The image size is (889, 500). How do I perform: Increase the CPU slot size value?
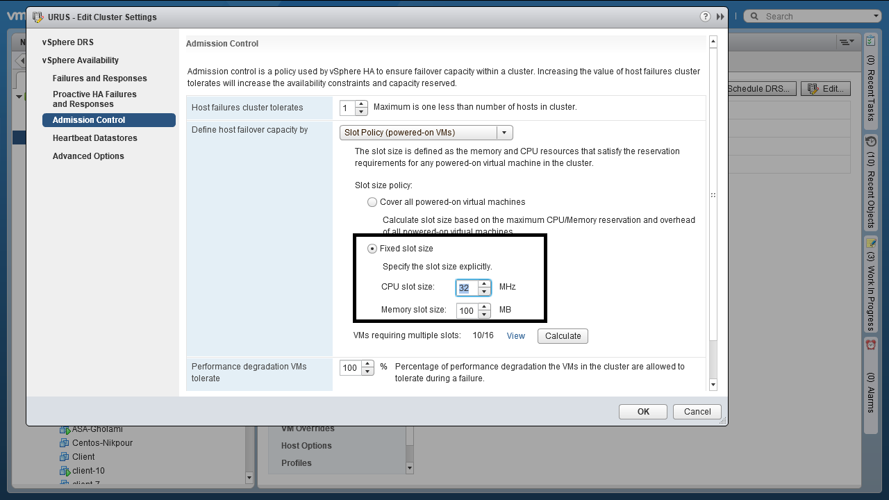click(484, 283)
